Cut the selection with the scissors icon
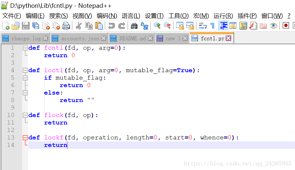This screenshot has width=295, height=170. point(79,26)
